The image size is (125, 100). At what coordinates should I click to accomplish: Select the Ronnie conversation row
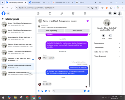point(17,66)
